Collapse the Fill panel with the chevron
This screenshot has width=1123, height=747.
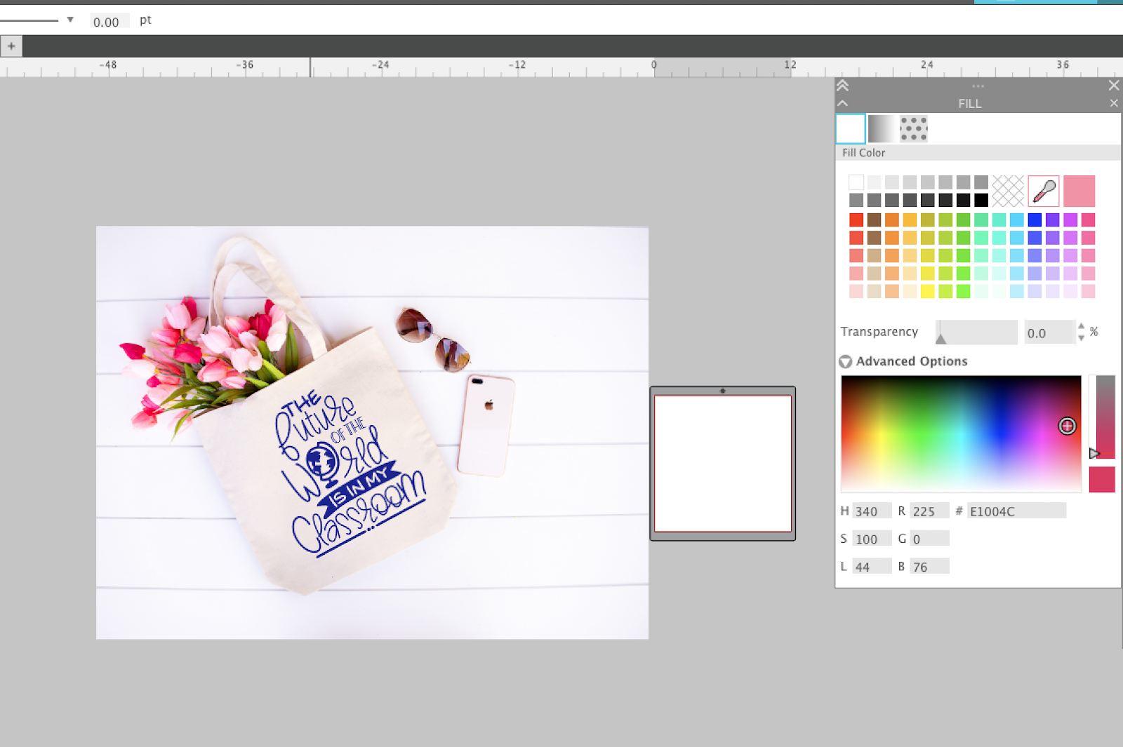[842, 102]
